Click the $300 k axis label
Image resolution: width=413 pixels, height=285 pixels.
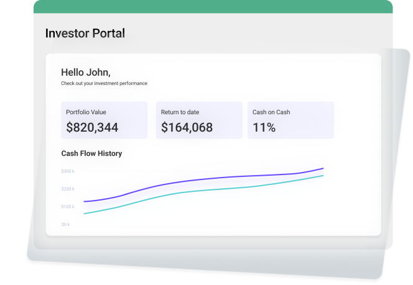pyautogui.click(x=68, y=171)
